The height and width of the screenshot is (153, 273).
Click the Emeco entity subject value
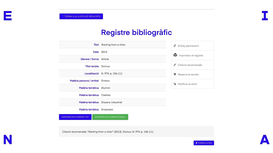[x=105, y=81]
